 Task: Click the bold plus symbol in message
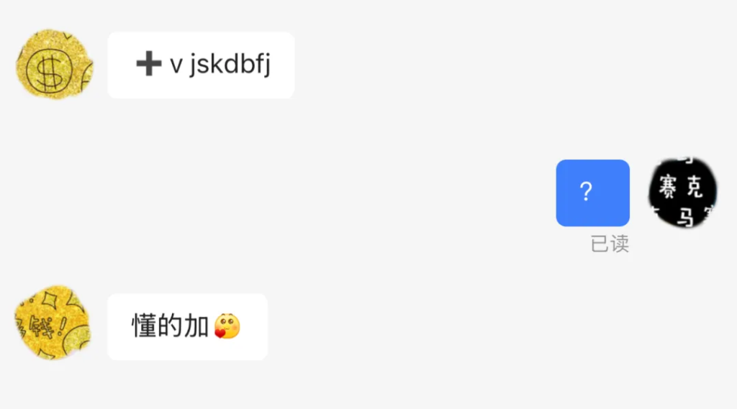click(x=148, y=63)
